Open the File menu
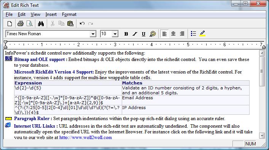The image size is (269, 150). (x=9, y=14)
